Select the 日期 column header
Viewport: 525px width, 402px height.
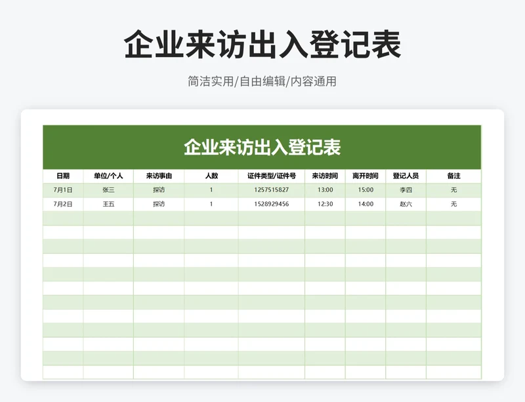(x=63, y=176)
